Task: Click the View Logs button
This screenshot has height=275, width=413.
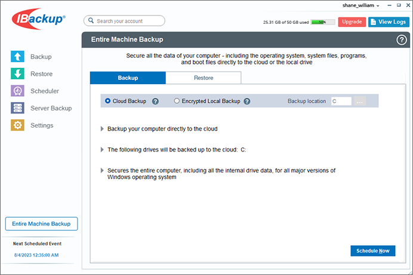Action: click(389, 22)
